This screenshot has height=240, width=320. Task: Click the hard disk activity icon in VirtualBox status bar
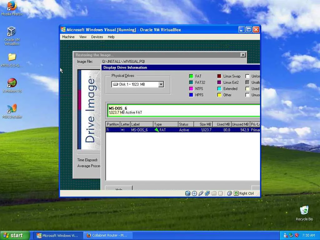(188, 193)
